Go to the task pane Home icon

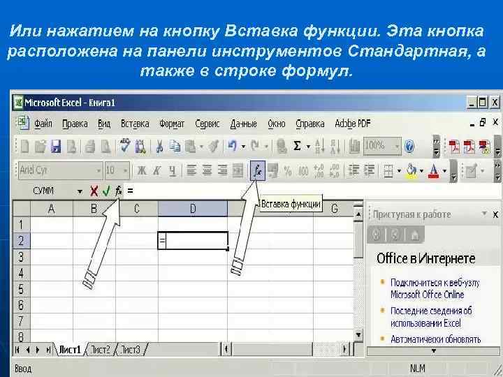click(x=414, y=235)
